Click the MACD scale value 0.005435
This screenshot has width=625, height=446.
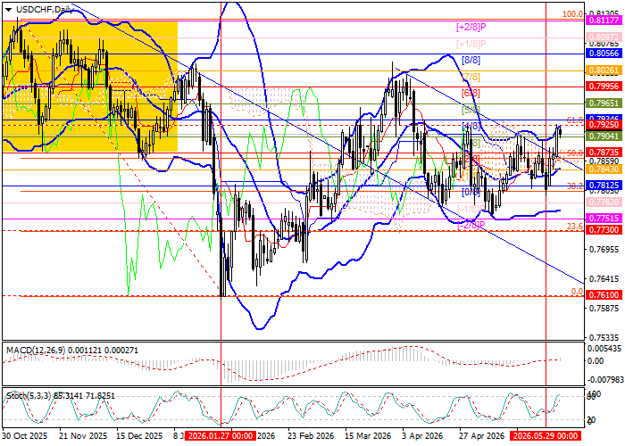[x=604, y=349]
